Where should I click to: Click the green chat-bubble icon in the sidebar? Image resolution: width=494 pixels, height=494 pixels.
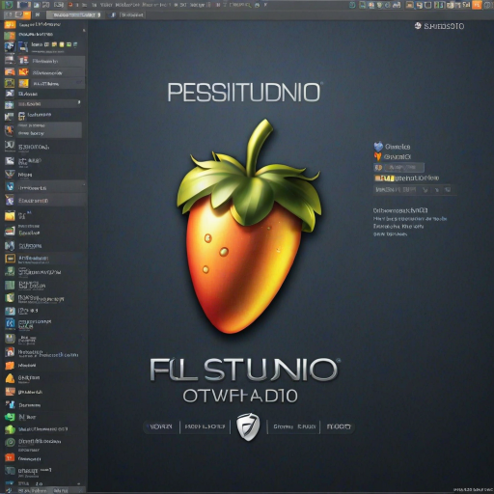coord(10,417)
